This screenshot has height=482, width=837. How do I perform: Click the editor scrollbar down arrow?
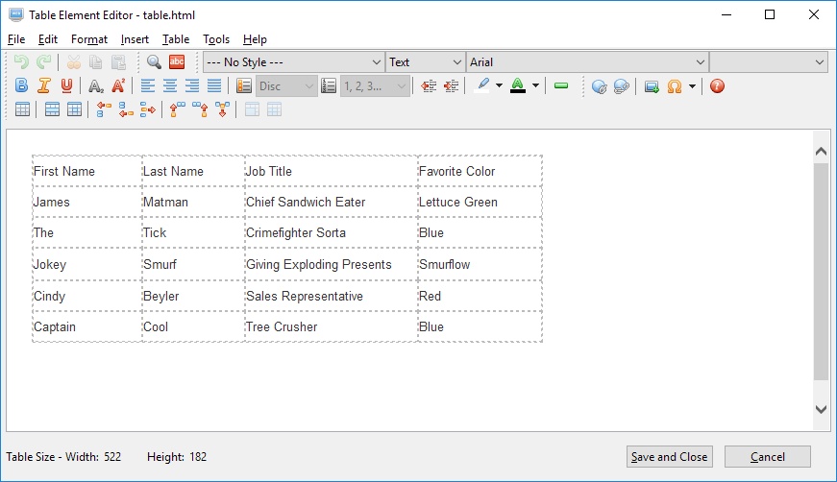[821, 409]
